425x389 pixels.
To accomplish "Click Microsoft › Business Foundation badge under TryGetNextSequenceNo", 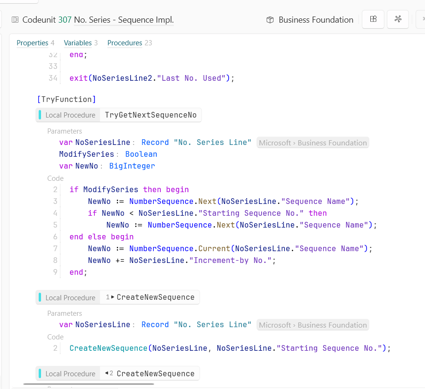I will (x=313, y=143).
